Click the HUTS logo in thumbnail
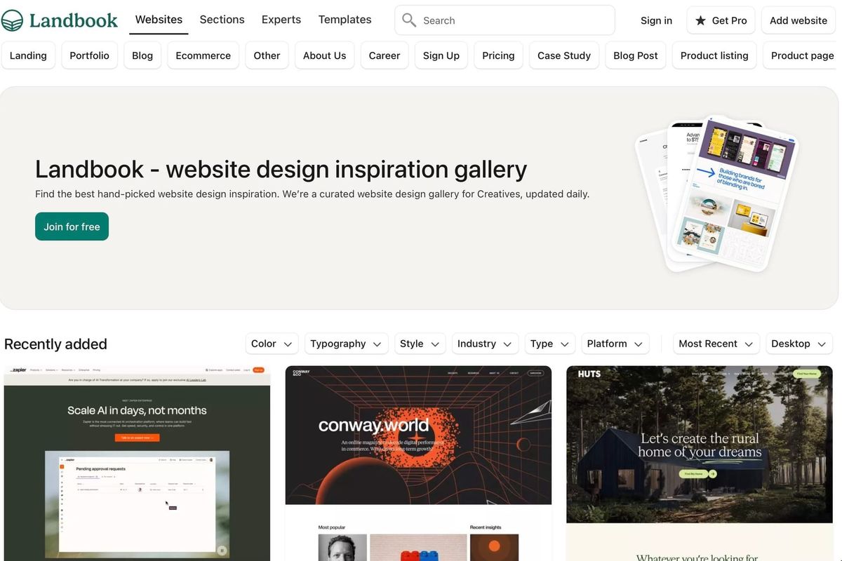The image size is (842, 561). pos(589,374)
